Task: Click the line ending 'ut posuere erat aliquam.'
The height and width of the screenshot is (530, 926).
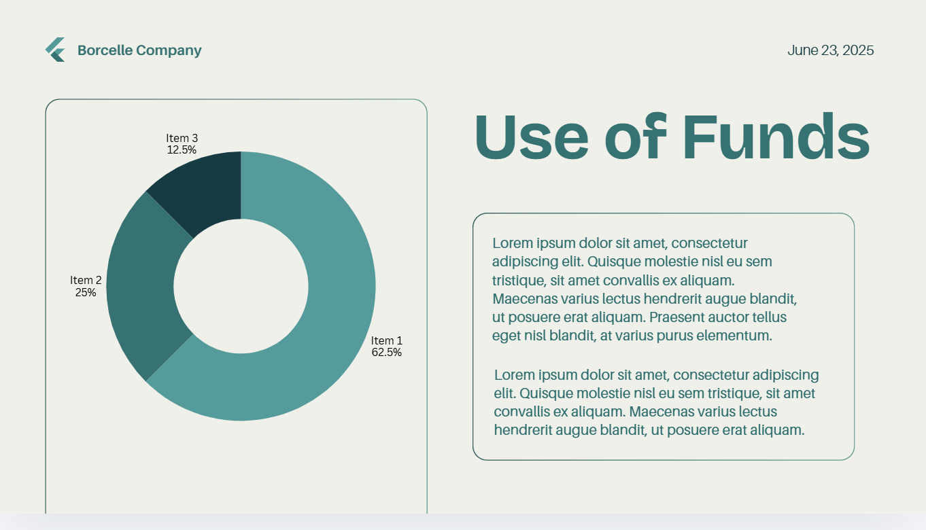Action: [x=649, y=429]
